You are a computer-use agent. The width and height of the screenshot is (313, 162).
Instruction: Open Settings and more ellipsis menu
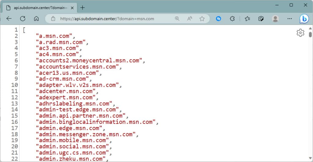point(290,19)
